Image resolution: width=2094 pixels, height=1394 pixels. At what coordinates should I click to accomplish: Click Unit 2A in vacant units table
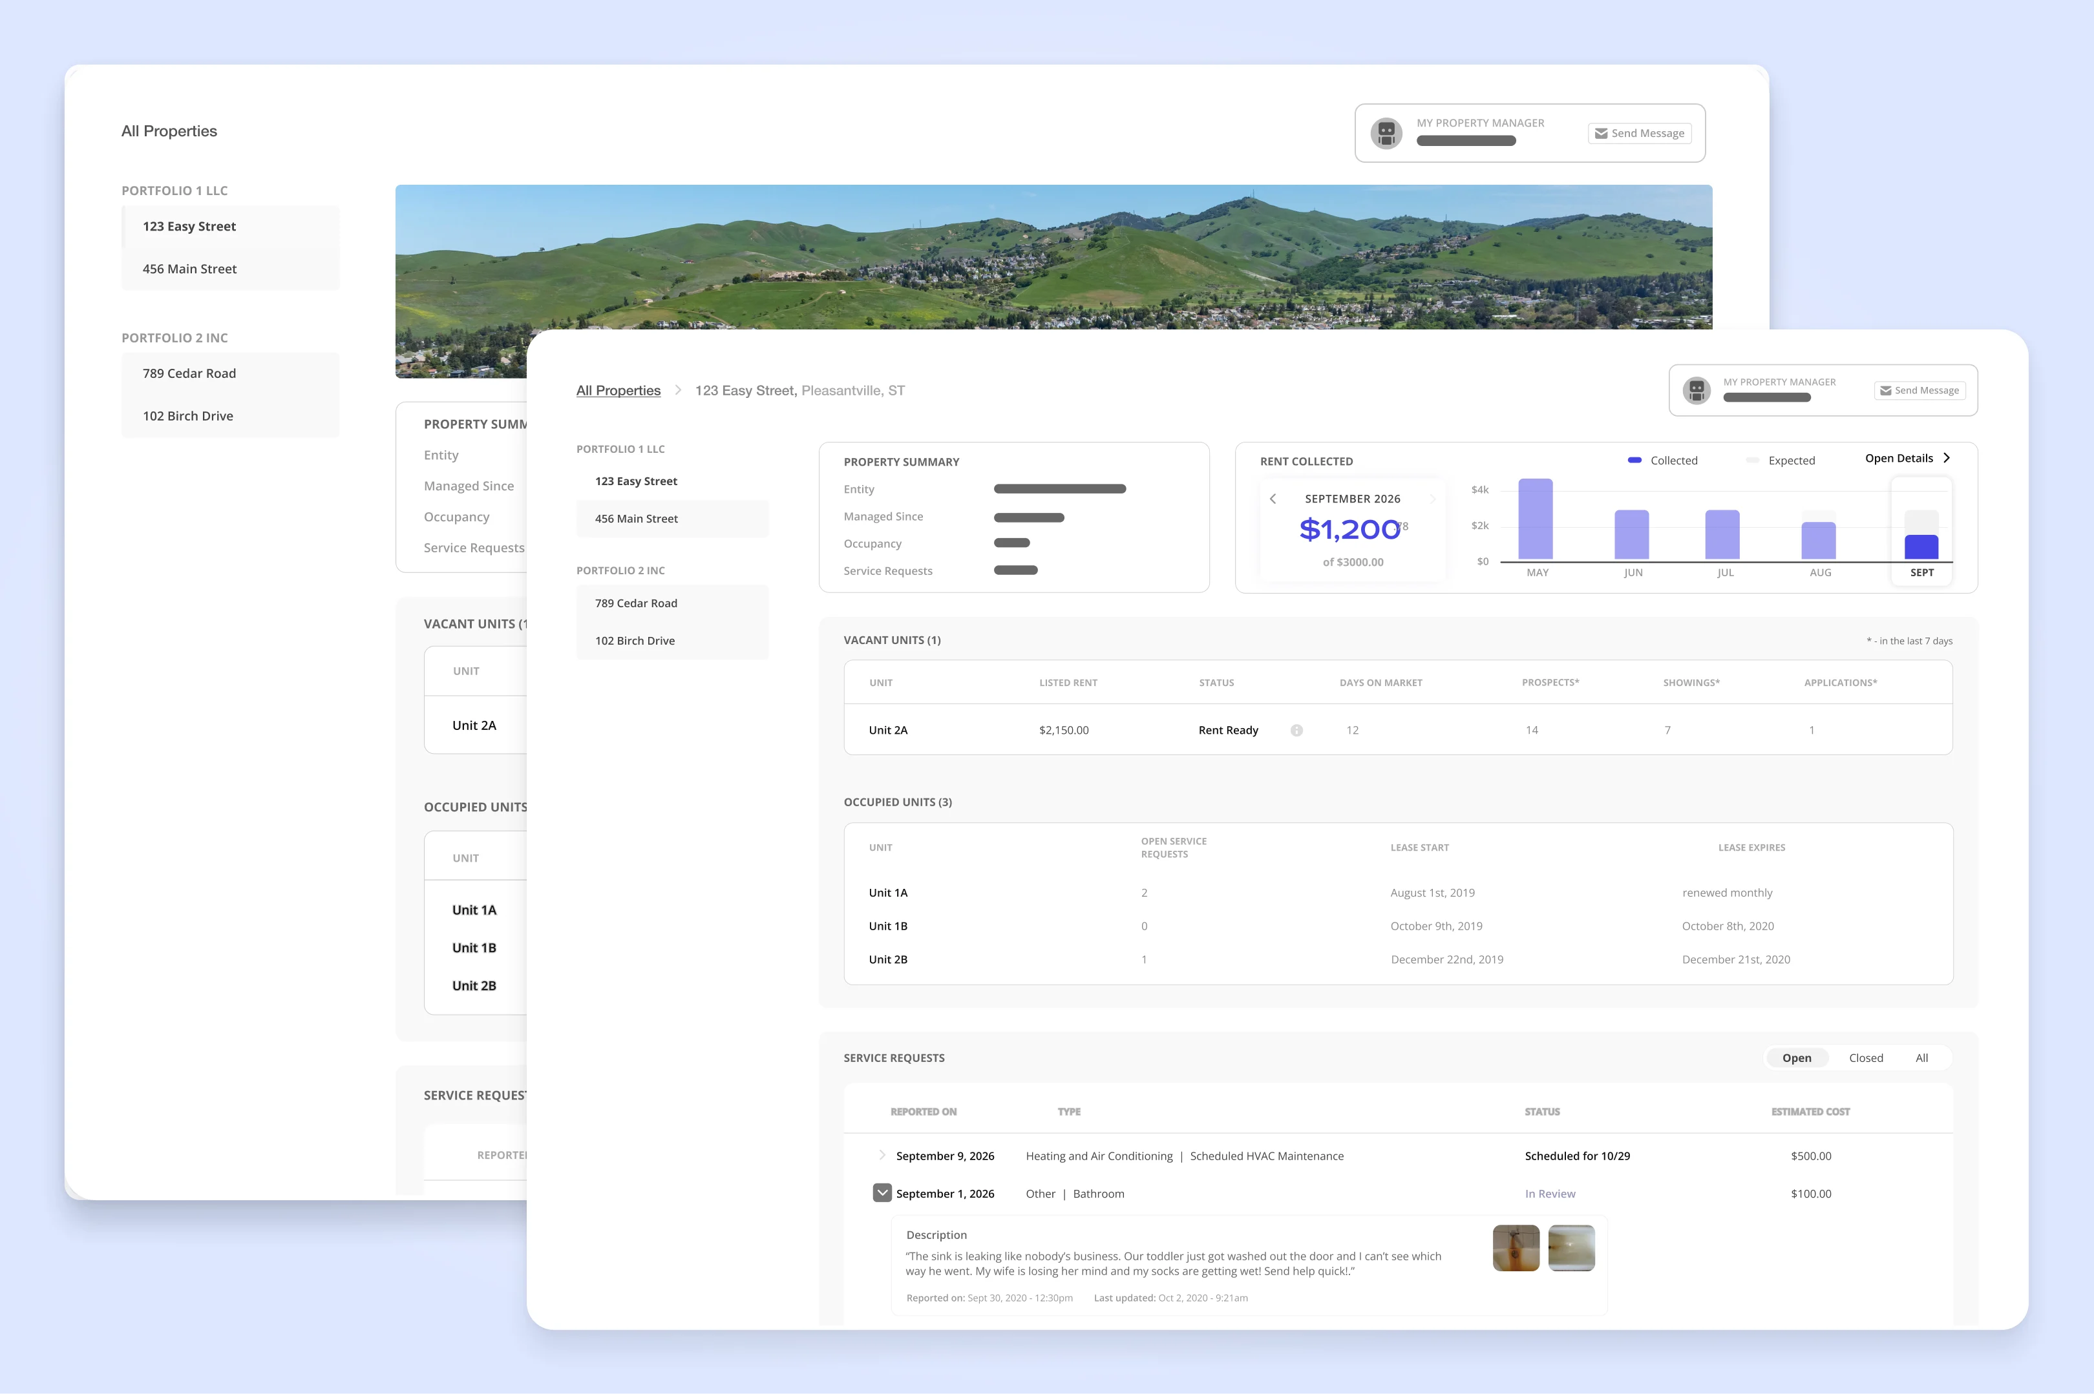[x=888, y=730]
